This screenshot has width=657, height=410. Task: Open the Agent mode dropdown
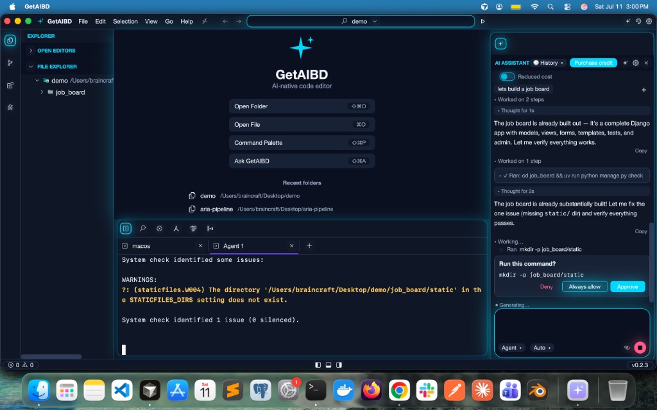pos(511,348)
